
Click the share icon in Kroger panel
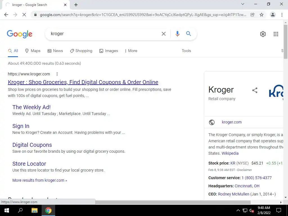255,90
